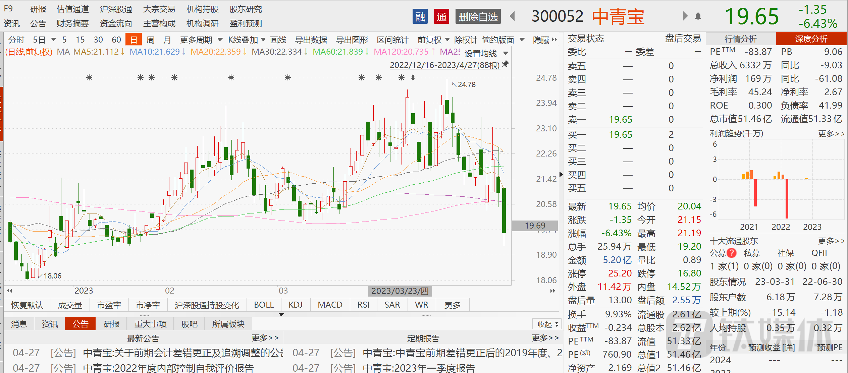
Task: Click the 公募 help question mark icon
Action: pyautogui.click(x=732, y=253)
